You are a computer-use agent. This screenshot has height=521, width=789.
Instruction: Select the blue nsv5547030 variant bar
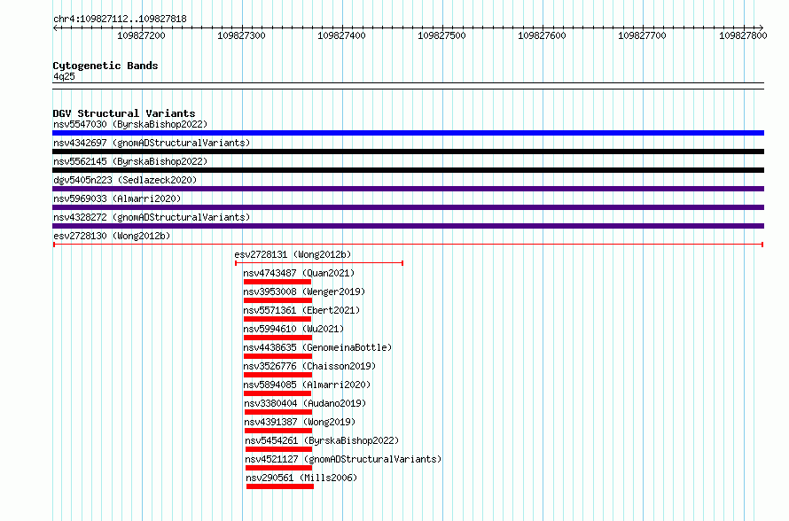click(408, 133)
